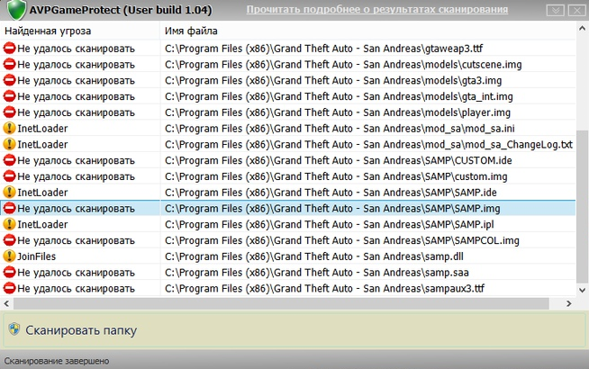Click red error icon for sampaux3.ttf

[x=10, y=289]
